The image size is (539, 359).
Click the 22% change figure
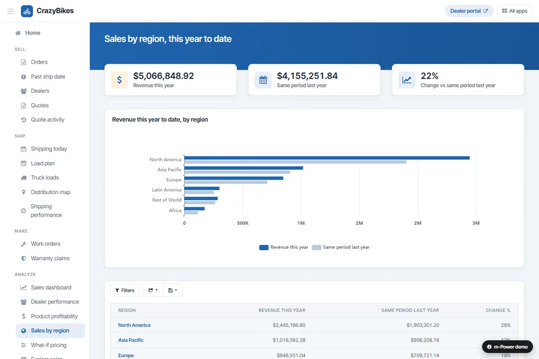click(x=430, y=76)
